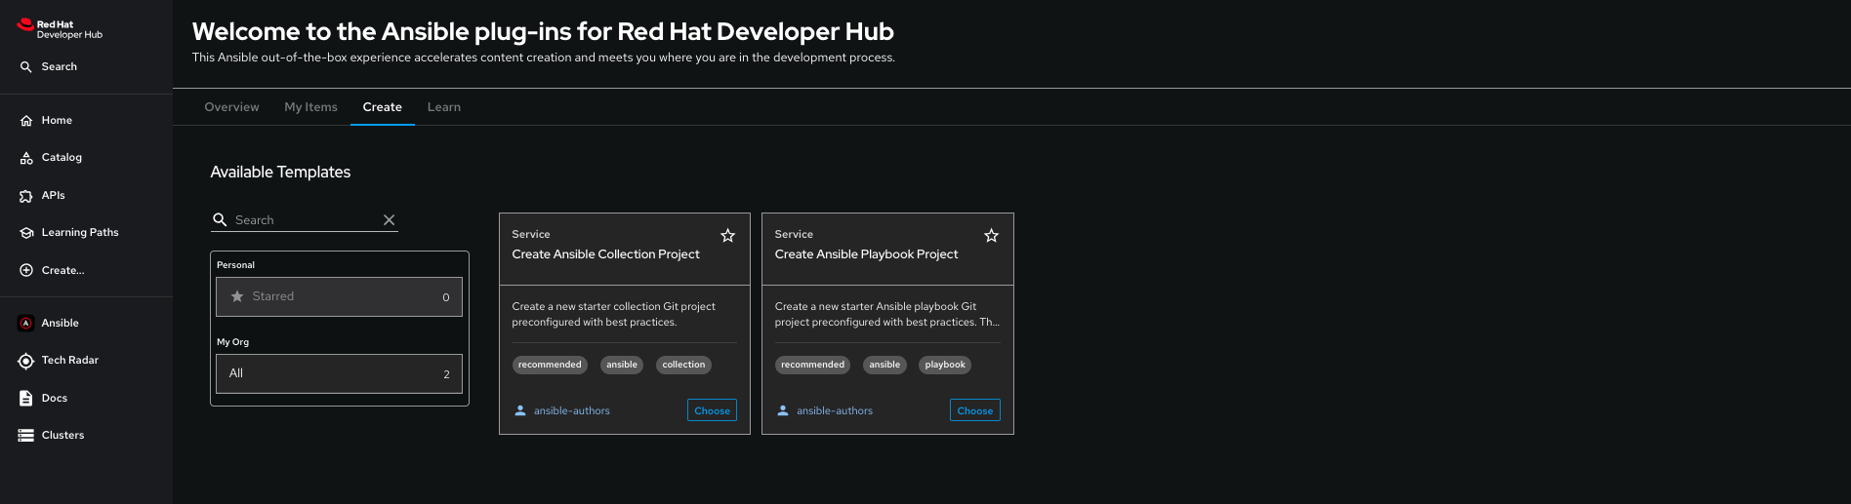Filter templates by Starred
The image size is (1851, 504).
339,297
